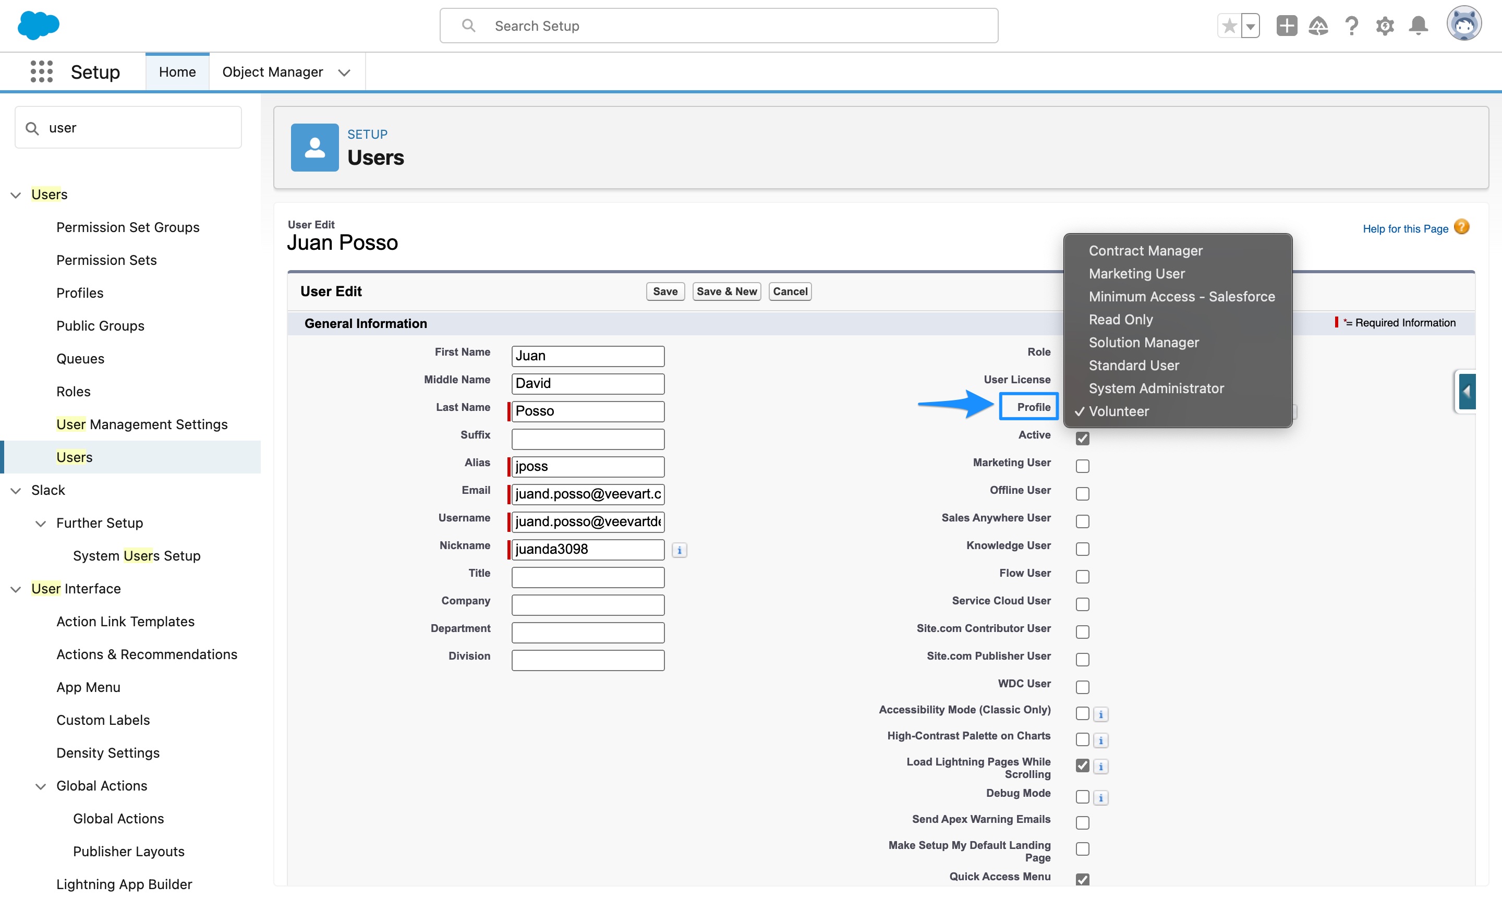The image size is (1502, 899).
Task: Select System Administrator from the profile list
Action: [1155, 388]
